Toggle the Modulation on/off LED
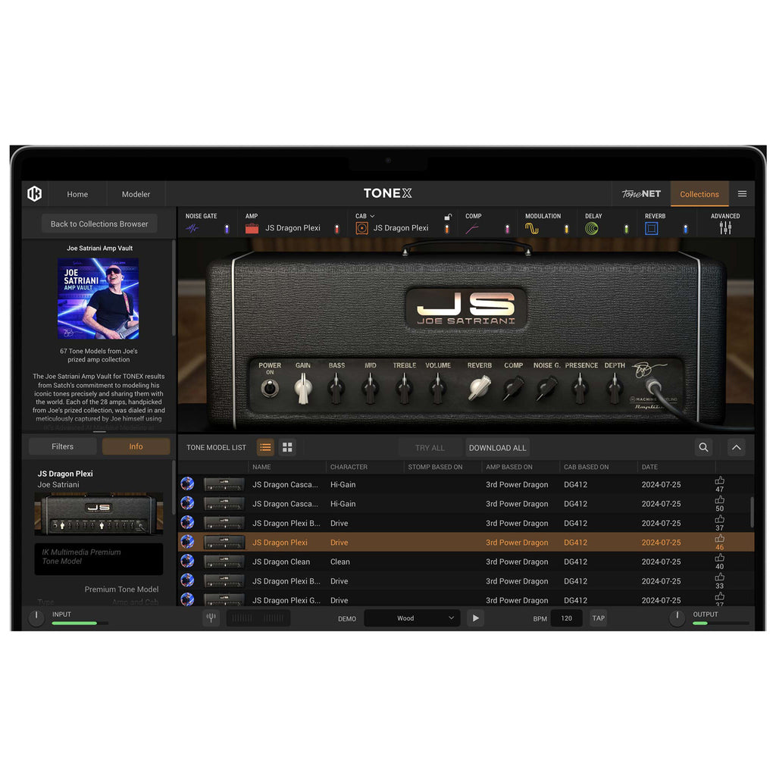The image size is (776, 776). pyautogui.click(x=567, y=229)
